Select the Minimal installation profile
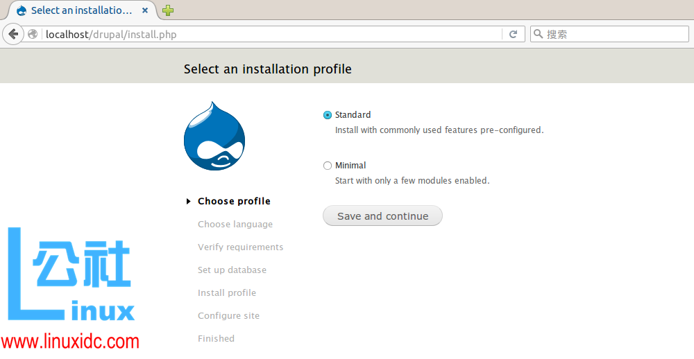Viewport: 694px width, 359px height. tap(328, 166)
